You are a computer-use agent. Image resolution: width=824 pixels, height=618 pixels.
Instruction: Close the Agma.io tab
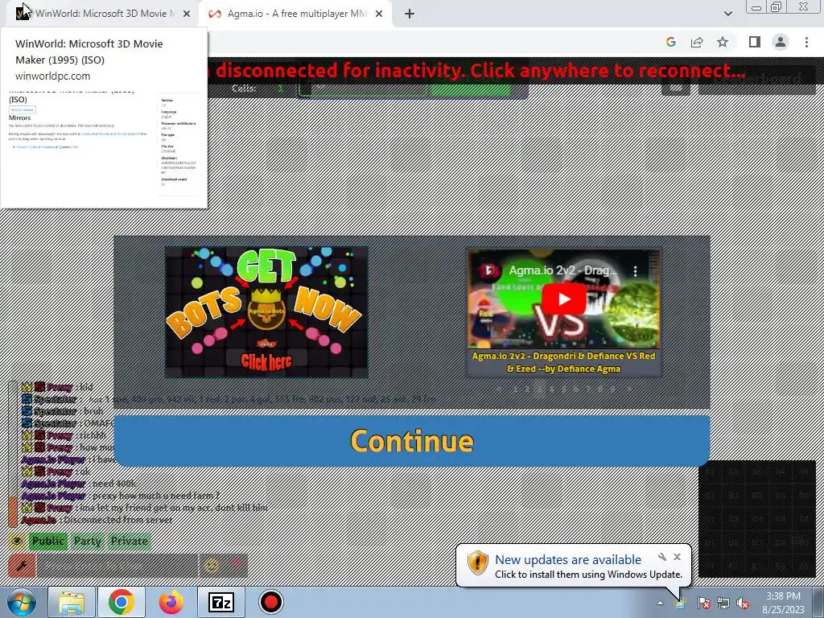click(x=379, y=14)
